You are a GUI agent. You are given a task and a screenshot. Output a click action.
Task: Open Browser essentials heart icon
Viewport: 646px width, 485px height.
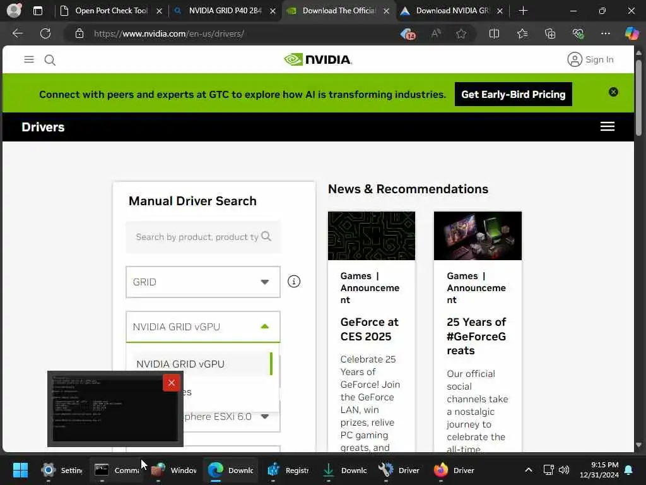578,33
